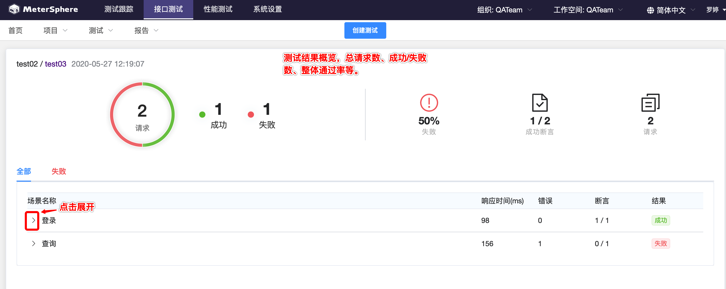The image size is (726, 289).
Task: Click the 1 / 2 assertions value
Action: pos(540,121)
